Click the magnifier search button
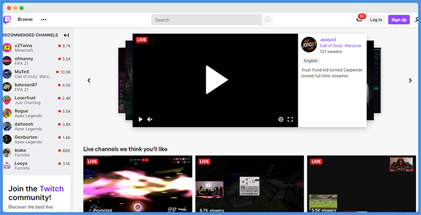The height and width of the screenshot is (215, 421). click(267, 20)
